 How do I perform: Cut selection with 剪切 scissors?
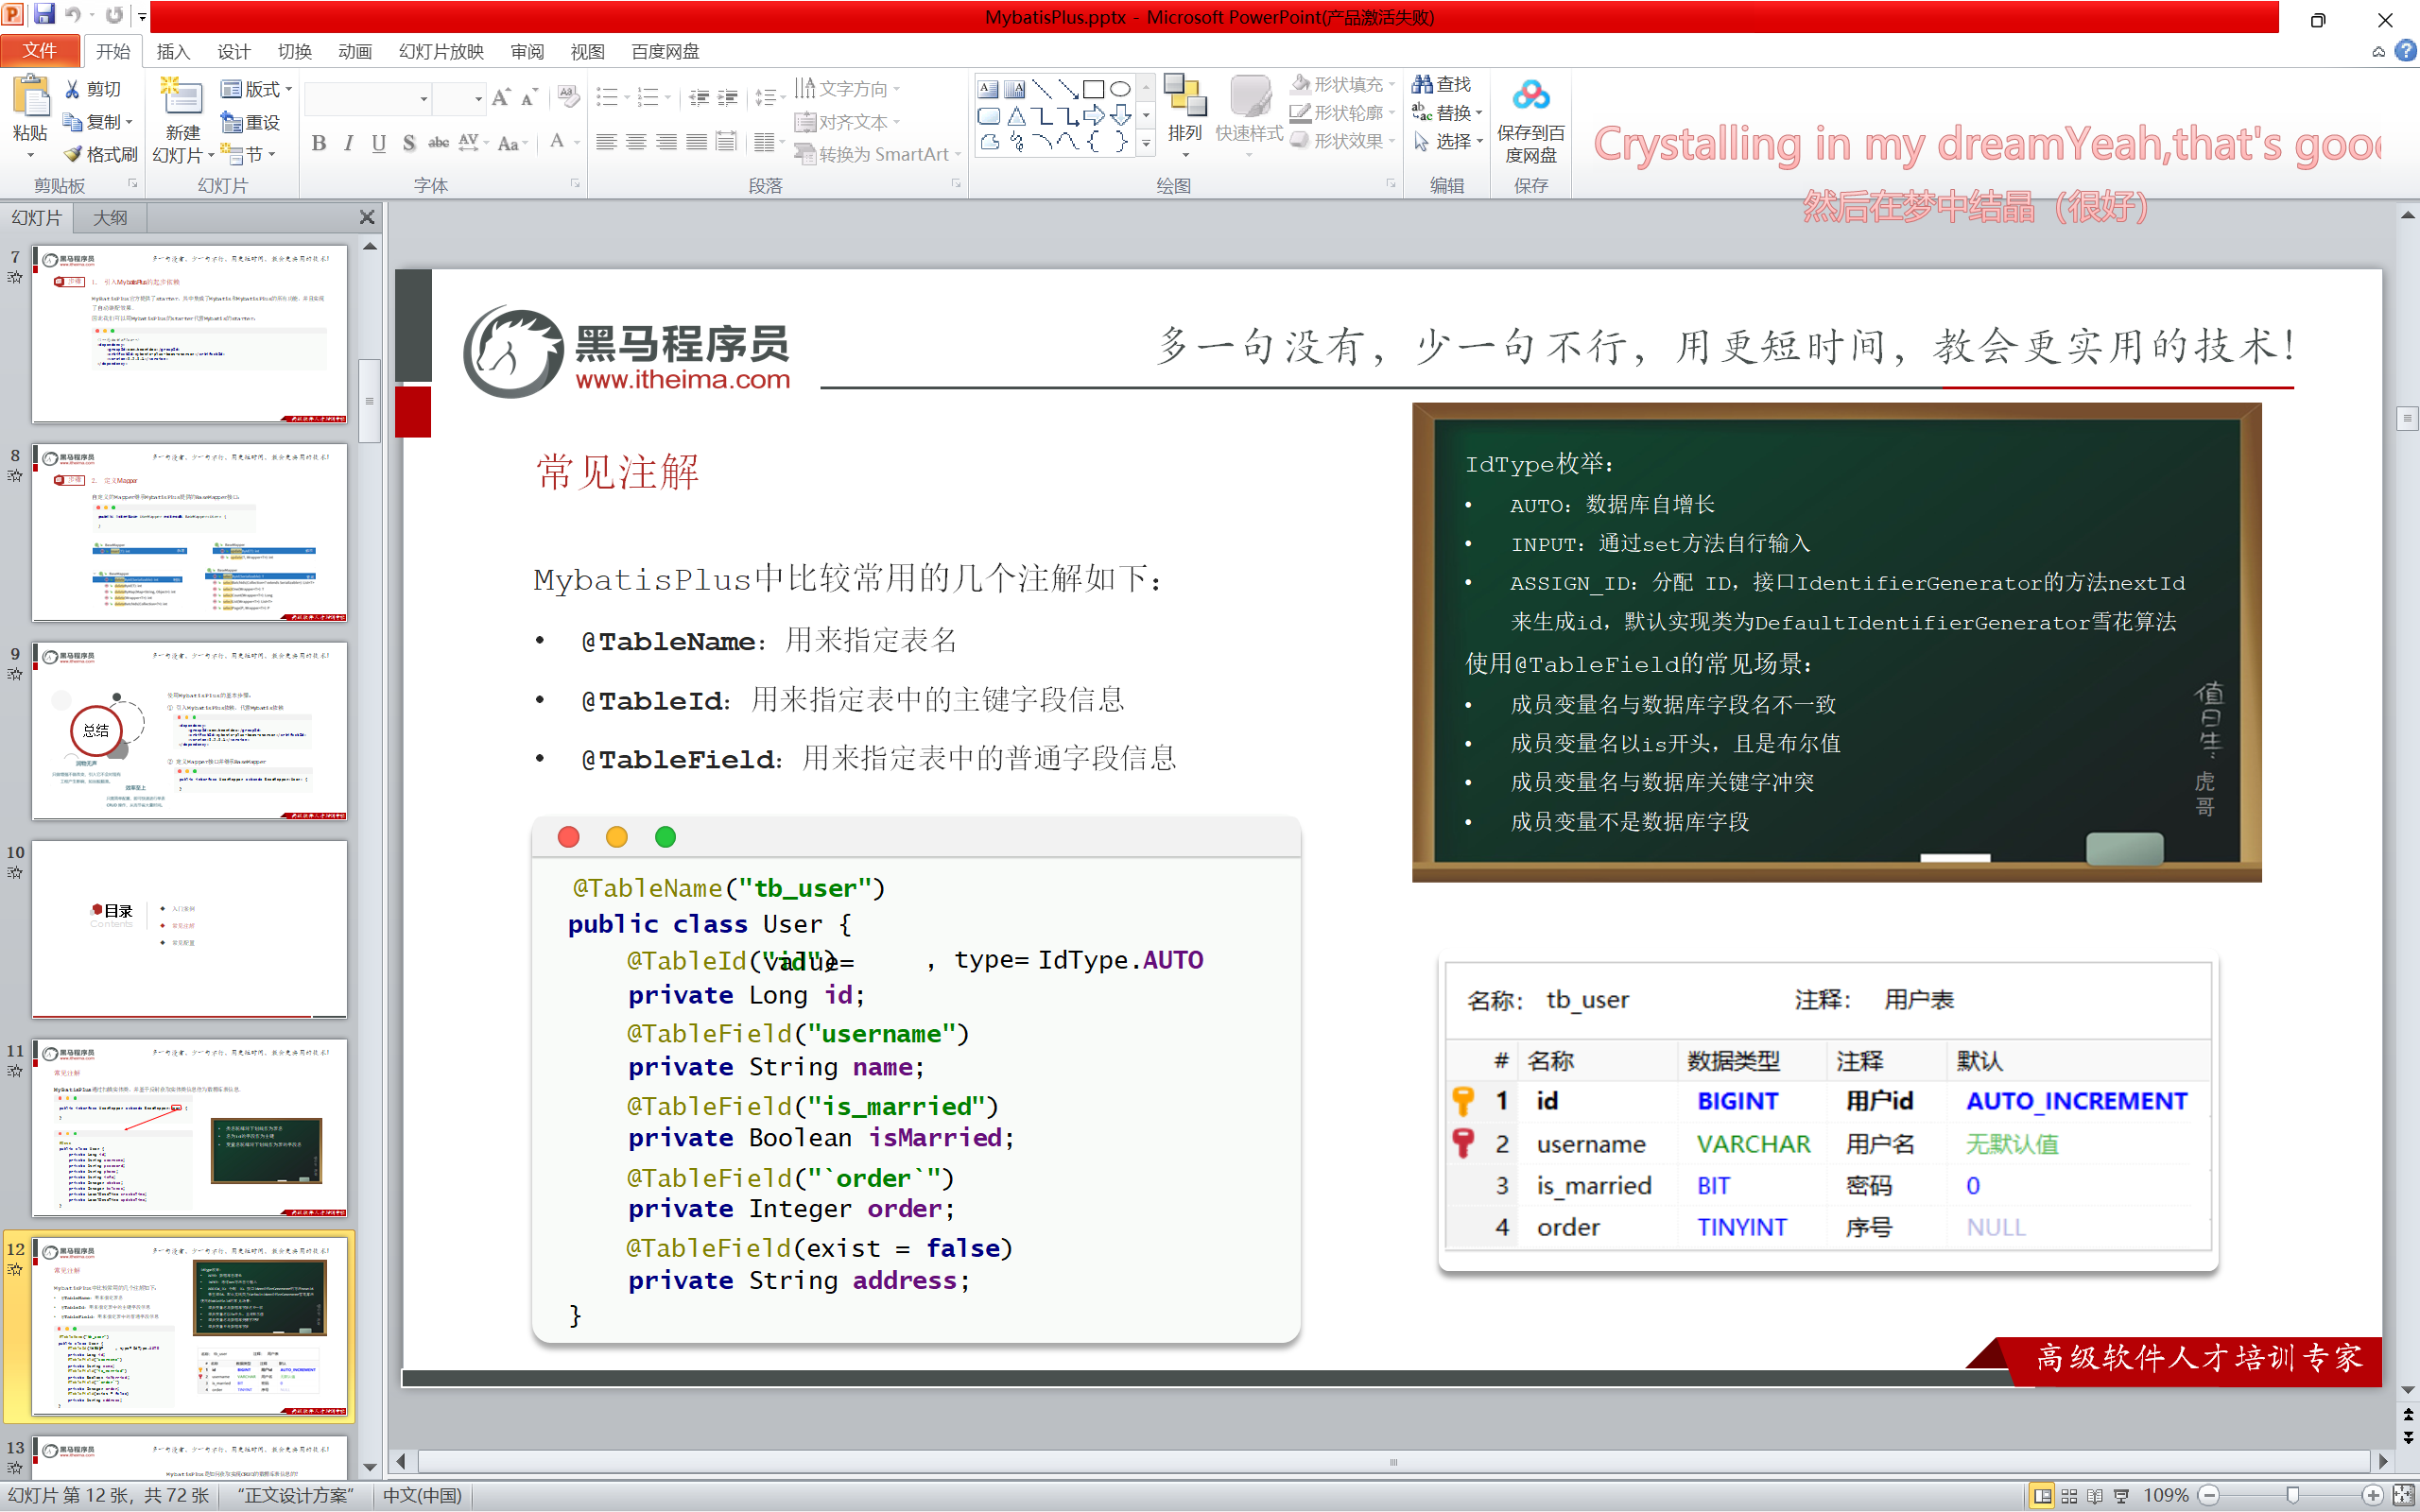coord(94,89)
